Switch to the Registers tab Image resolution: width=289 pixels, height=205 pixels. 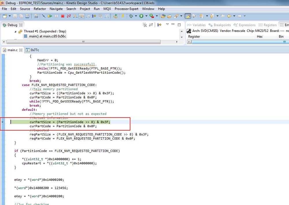tap(268, 25)
